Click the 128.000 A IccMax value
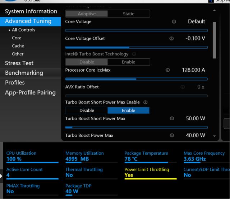This screenshot has width=230, height=199. point(193,70)
